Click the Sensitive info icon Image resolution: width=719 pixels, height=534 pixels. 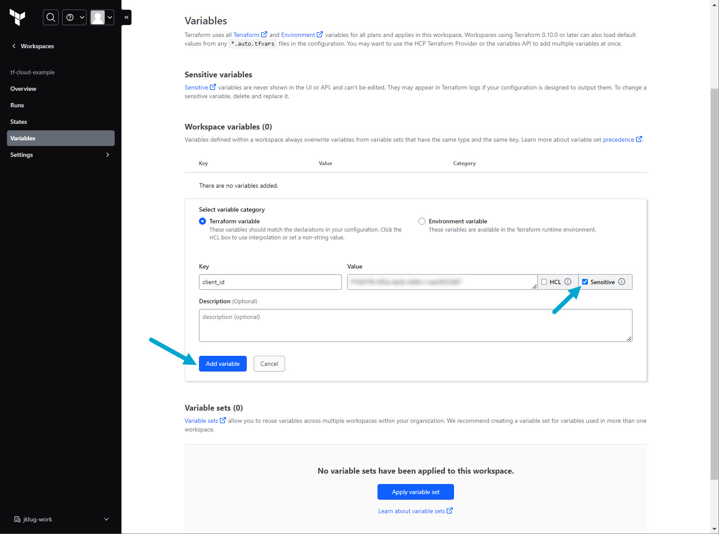coord(622,282)
